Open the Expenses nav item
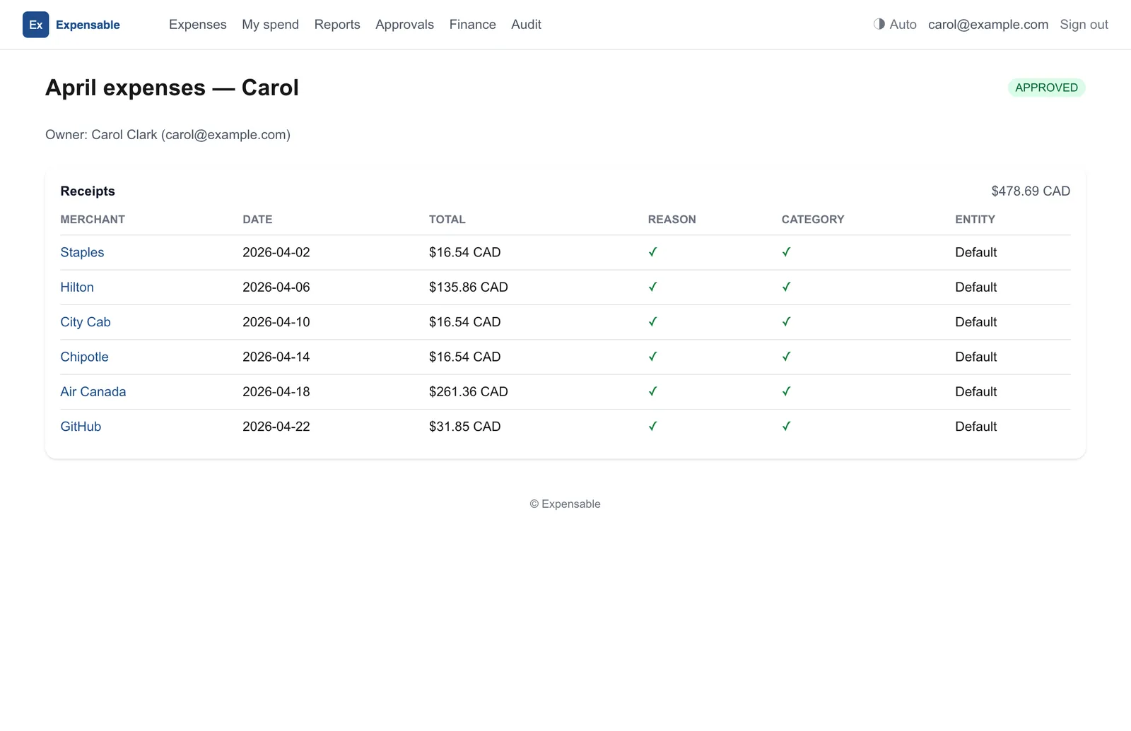This screenshot has width=1131, height=731. coord(198,25)
